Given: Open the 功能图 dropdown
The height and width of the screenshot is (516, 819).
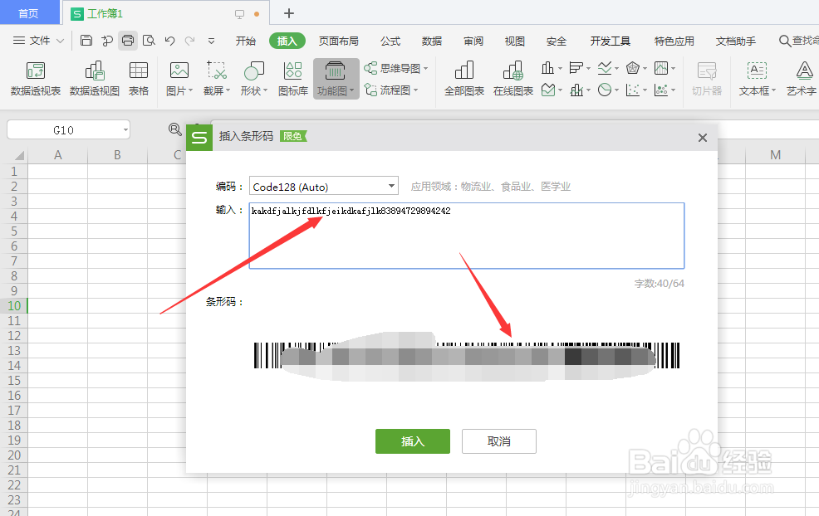Looking at the screenshot, I should [336, 78].
